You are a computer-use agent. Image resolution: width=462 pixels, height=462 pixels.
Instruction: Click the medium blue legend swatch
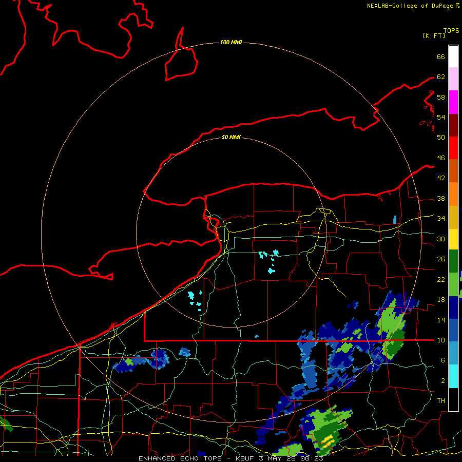pos(453,330)
